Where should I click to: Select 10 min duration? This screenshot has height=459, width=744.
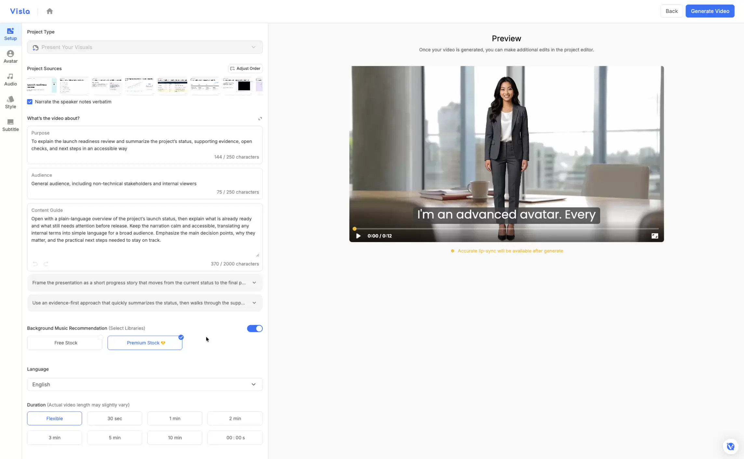[x=175, y=438]
